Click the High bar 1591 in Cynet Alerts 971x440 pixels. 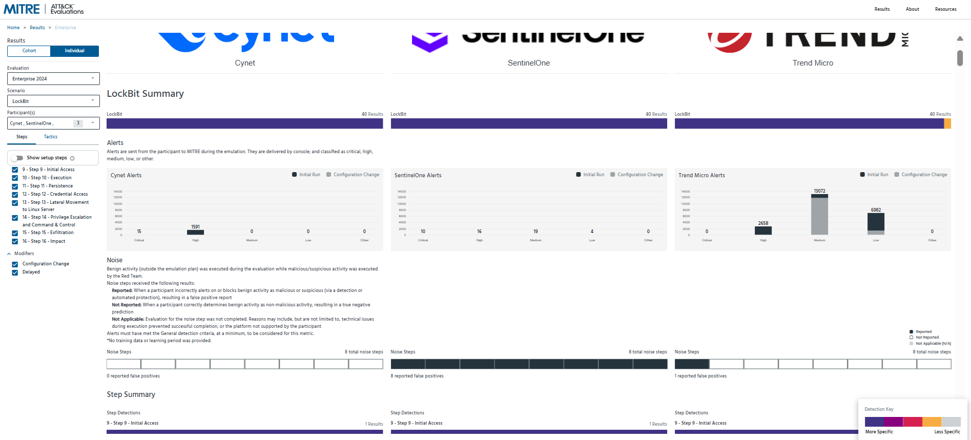(x=195, y=233)
